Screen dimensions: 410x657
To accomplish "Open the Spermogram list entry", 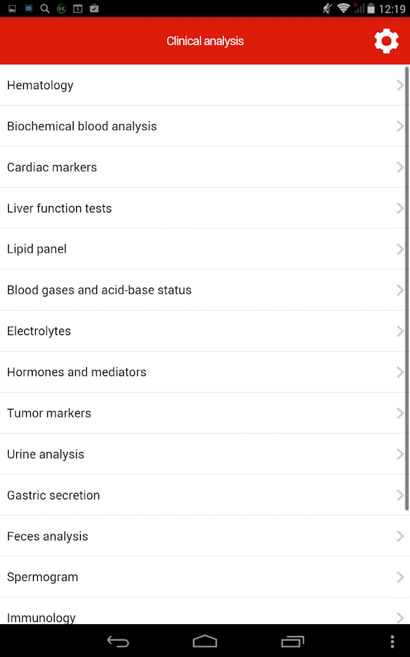I will click(203, 577).
